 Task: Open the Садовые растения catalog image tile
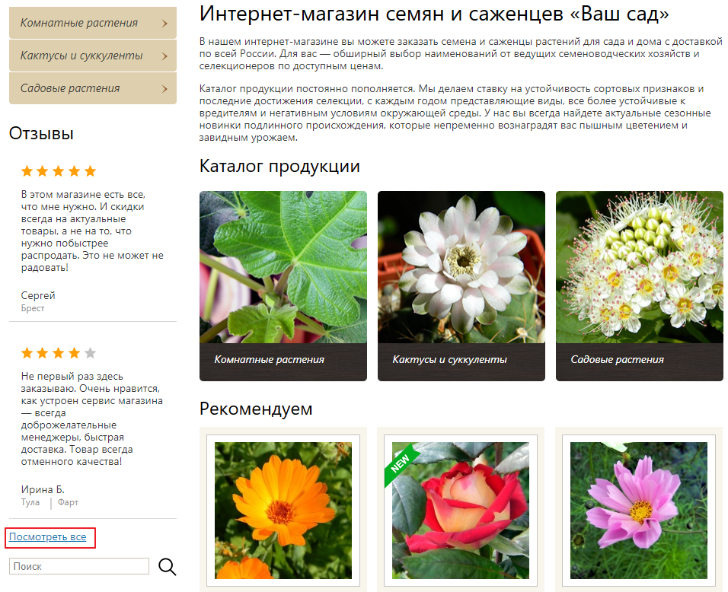coord(639,266)
